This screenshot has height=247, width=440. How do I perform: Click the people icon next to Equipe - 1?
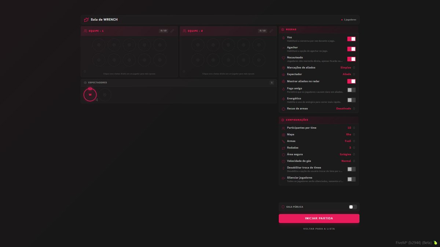pos(85,31)
